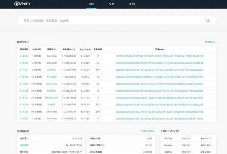Image resolution: width=227 pixels, height=154 pixels.
Task: Click the 全网数据 heading
Action: tap(23, 131)
